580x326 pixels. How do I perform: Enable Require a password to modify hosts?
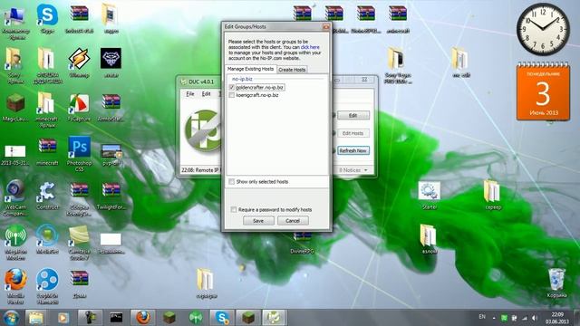coord(234,209)
